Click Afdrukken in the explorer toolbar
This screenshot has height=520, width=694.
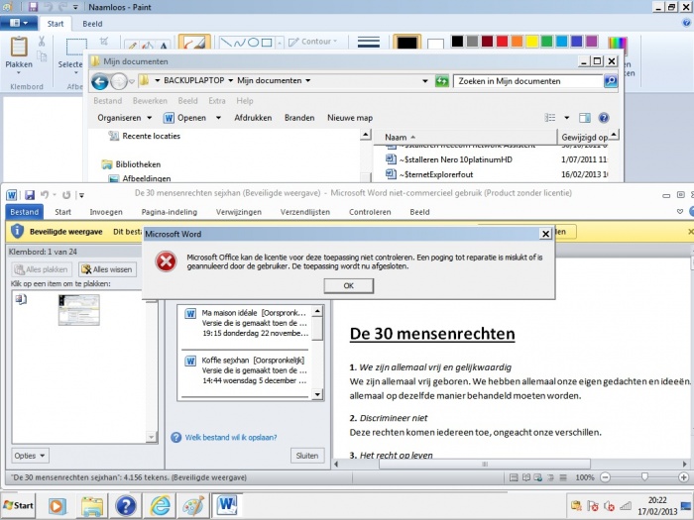coord(253,118)
